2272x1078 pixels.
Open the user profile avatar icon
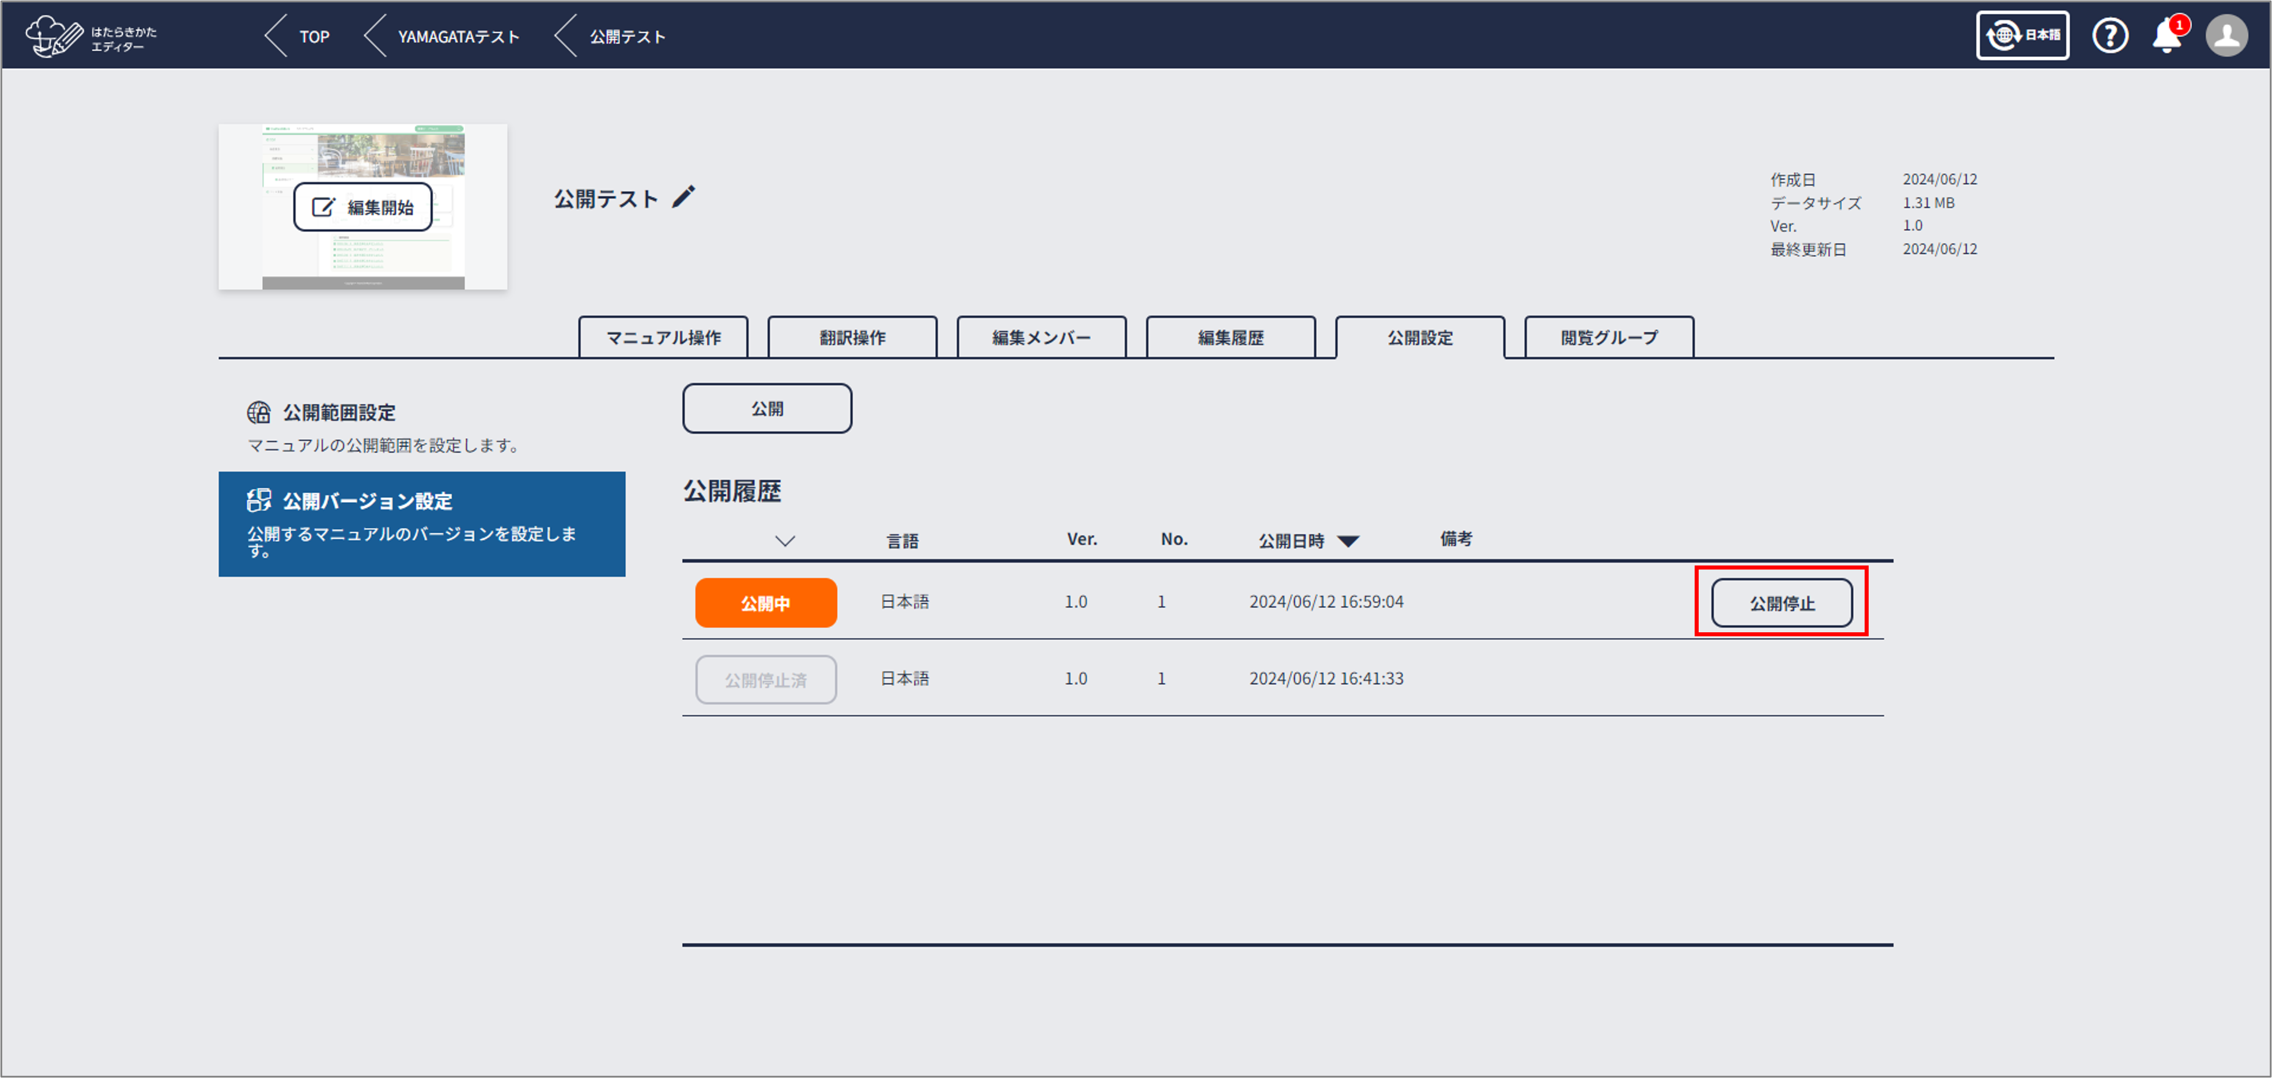2226,36
